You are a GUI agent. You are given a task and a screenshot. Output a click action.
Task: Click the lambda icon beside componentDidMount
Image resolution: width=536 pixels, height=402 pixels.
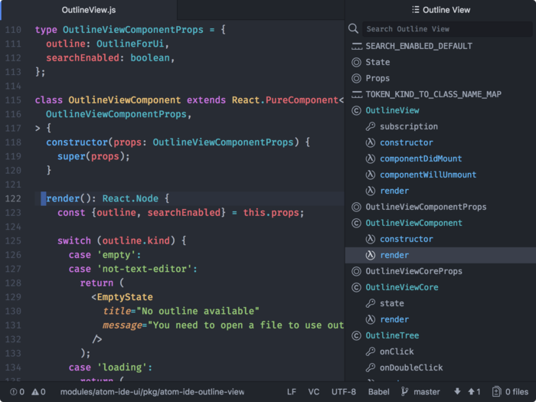371,159
